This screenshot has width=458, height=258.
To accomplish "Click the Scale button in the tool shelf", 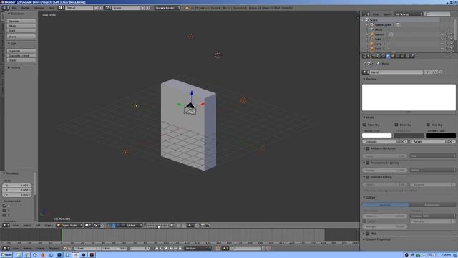I will [21, 30].
